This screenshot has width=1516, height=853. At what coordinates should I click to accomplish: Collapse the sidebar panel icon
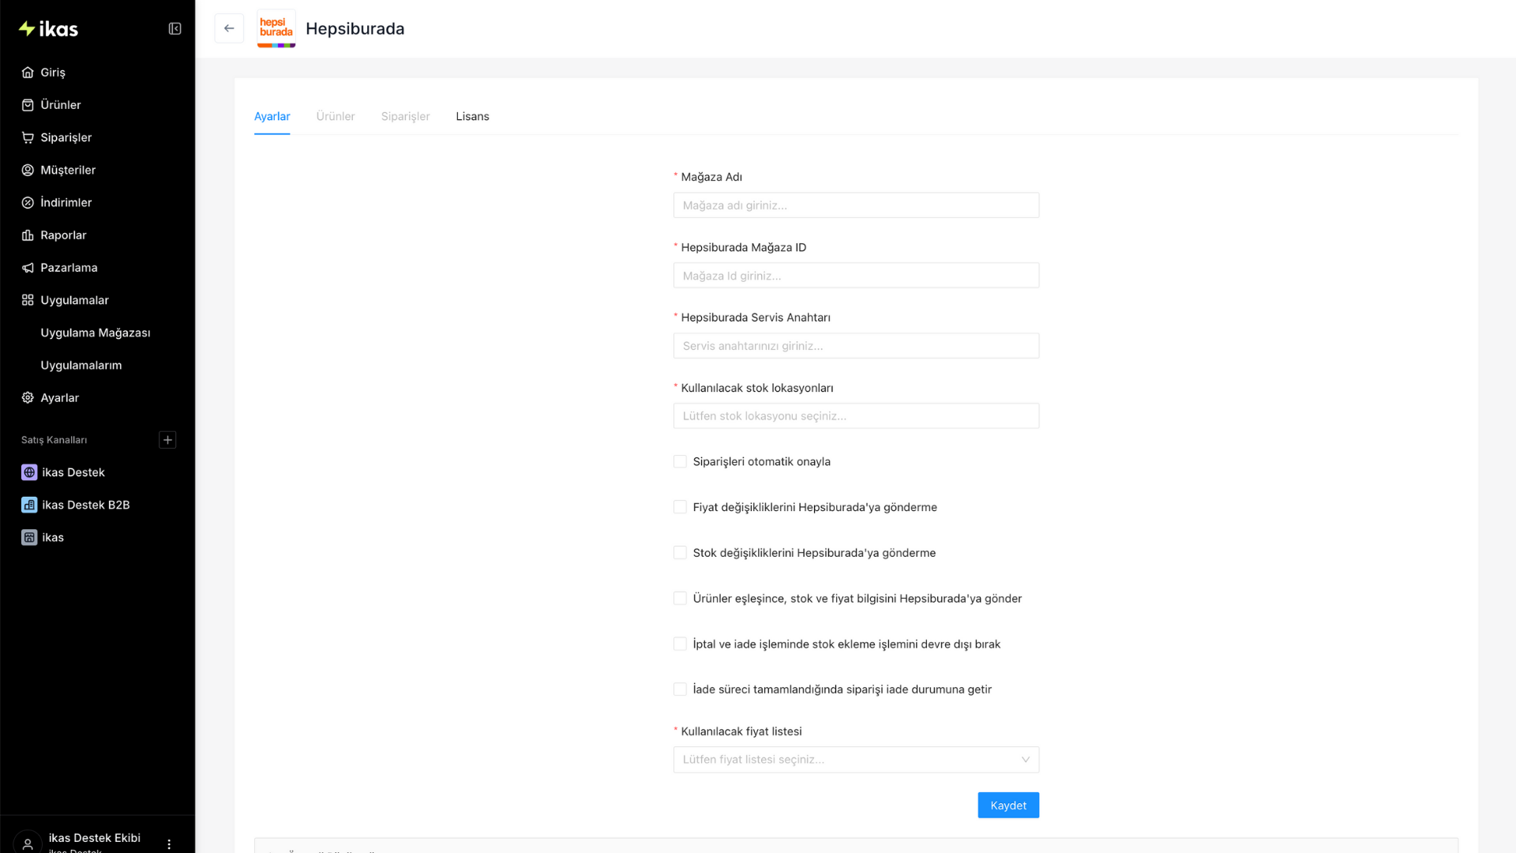click(175, 29)
